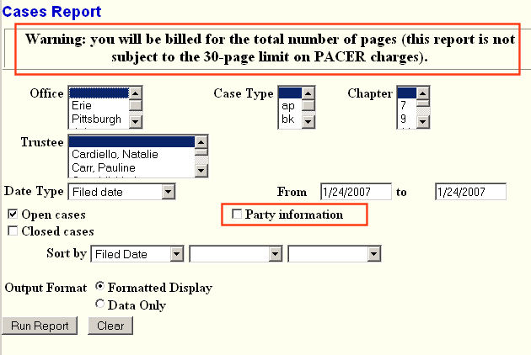Image resolution: width=531 pixels, height=355 pixels.
Task: Select Formatted Display output format
Action: click(x=100, y=286)
